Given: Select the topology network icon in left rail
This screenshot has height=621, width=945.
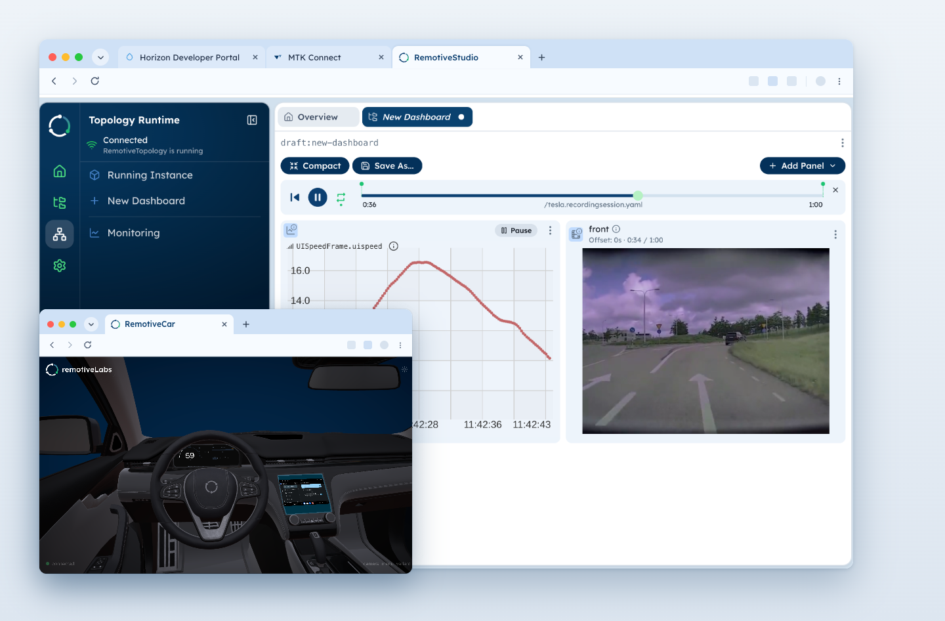Looking at the screenshot, I should 60,234.
